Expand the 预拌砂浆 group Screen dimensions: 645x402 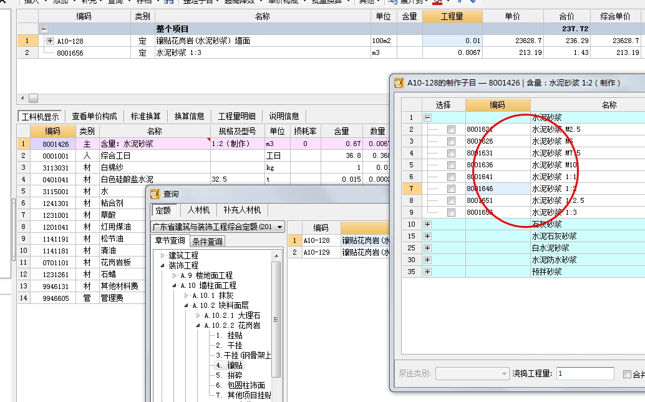click(428, 272)
